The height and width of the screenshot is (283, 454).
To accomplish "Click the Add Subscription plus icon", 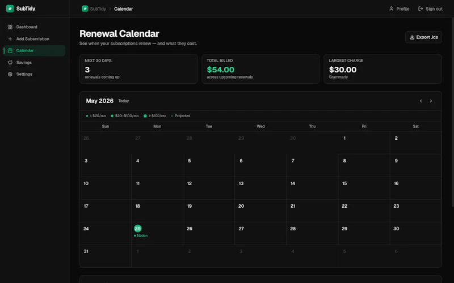I will click(10, 38).
